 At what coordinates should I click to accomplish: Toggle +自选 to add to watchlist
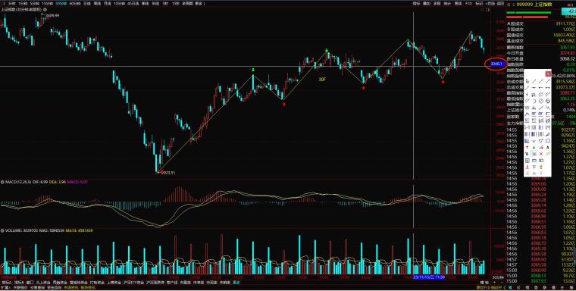tap(490, 4)
